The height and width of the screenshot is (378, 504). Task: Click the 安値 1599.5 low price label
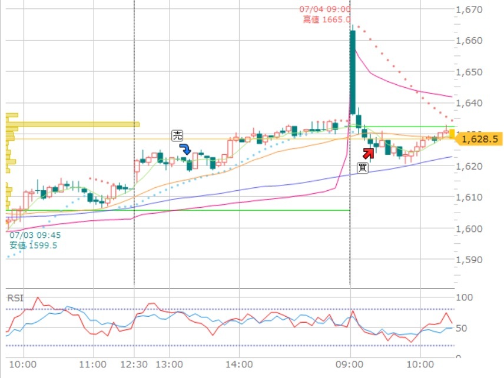[x=33, y=246]
